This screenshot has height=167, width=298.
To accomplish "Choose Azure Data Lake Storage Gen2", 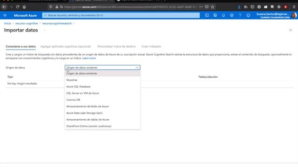I will point(102,113).
